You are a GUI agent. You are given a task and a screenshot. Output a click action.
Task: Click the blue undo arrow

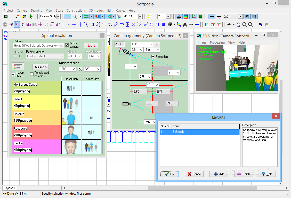tap(261, 24)
